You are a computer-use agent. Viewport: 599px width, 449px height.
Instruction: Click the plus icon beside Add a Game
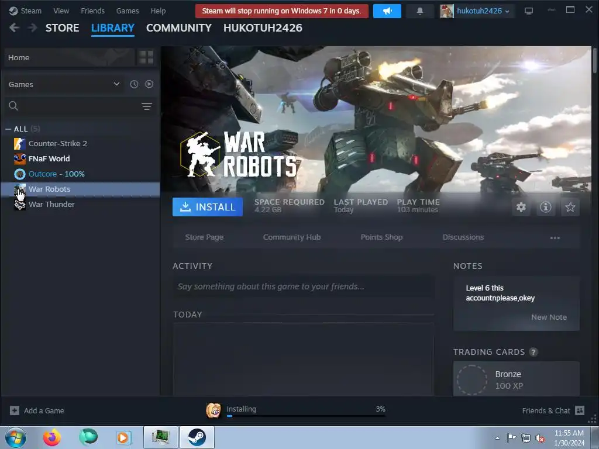click(x=15, y=410)
